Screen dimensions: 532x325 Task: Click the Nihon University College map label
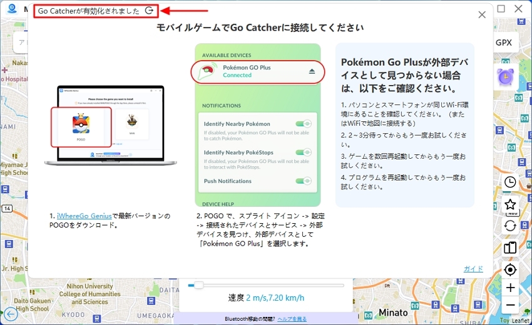click(x=90, y=294)
